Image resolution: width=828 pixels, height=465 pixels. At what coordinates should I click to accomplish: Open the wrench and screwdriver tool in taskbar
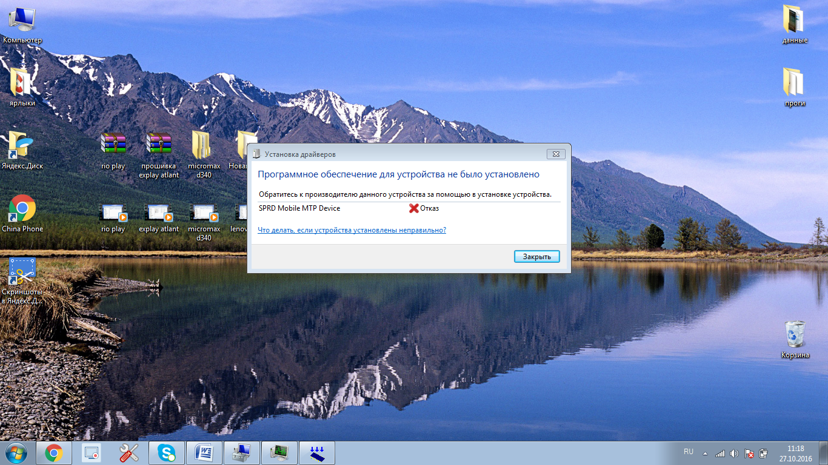pos(129,453)
